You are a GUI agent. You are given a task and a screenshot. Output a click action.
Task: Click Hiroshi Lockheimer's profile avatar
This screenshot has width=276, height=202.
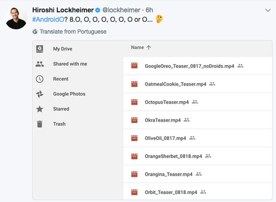click(16, 18)
